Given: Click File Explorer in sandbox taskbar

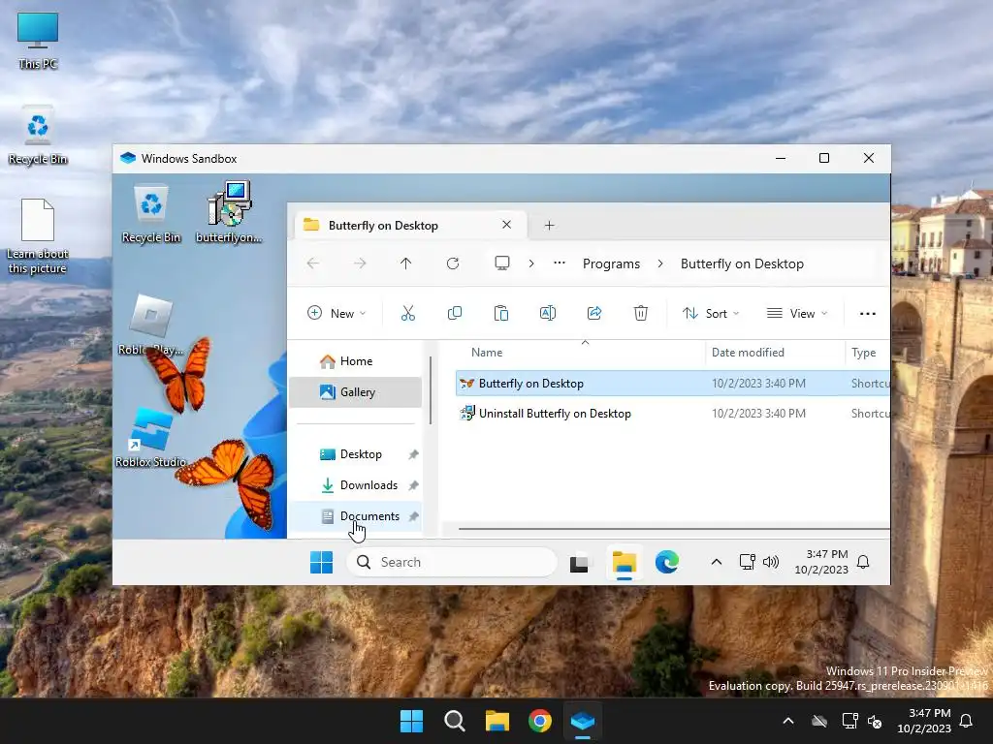Looking at the screenshot, I should (625, 562).
